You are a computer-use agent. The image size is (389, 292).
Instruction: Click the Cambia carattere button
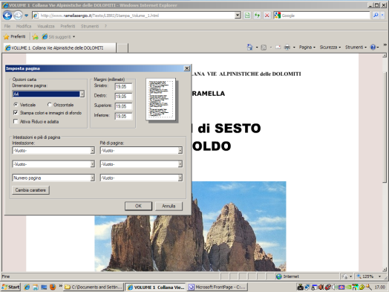tap(30, 190)
